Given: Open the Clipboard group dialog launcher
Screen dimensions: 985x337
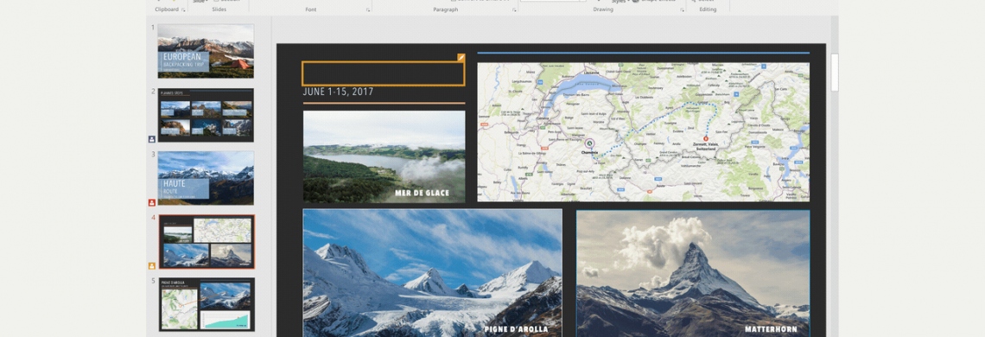Looking at the screenshot, I should pyautogui.click(x=183, y=10).
